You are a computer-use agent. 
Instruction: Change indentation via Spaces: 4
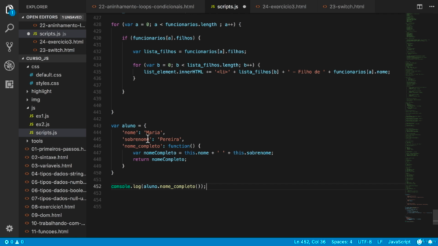pyautogui.click(x=342, y=242)
